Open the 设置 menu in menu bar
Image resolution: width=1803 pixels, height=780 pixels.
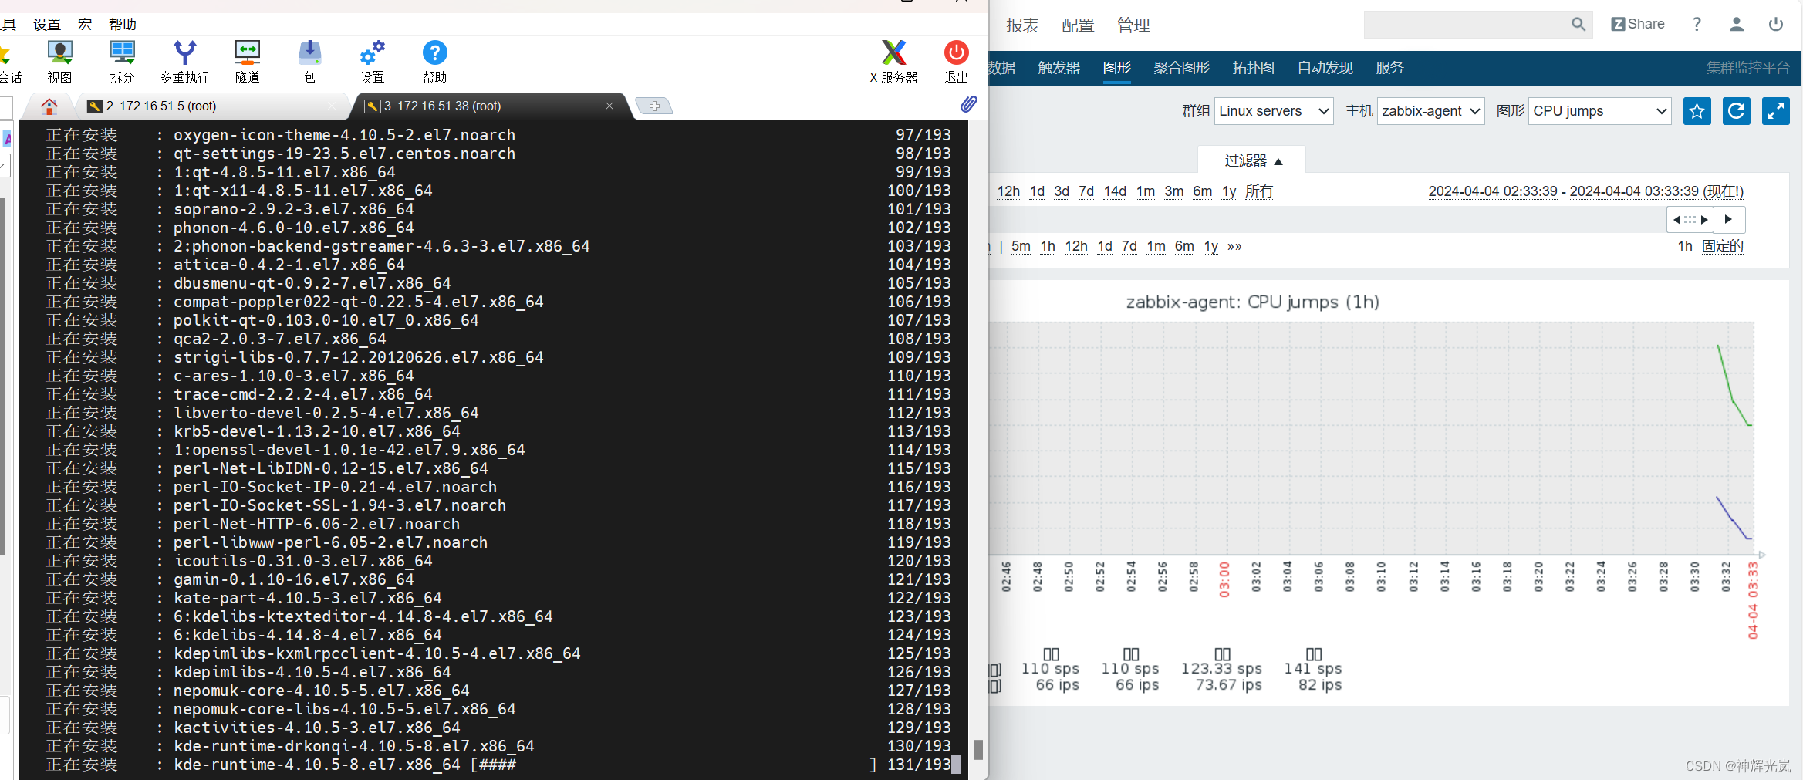click(47, 25)
